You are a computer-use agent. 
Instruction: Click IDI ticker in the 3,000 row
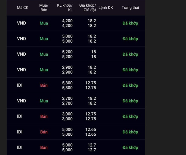[x=20, y=116]
